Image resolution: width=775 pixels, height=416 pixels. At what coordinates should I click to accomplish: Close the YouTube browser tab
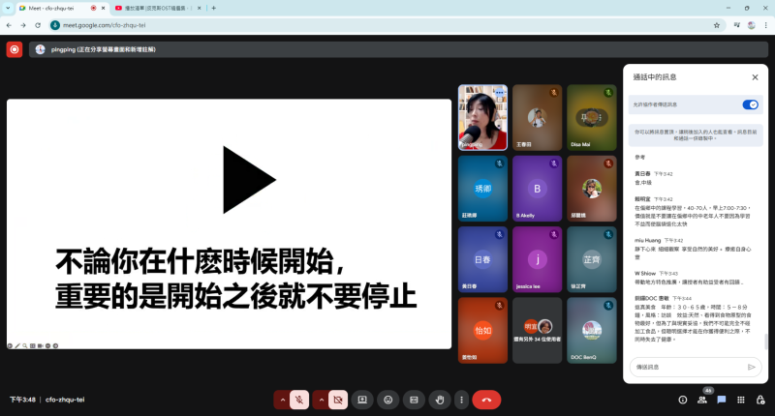pyautogui.click(x=200, y=8)
